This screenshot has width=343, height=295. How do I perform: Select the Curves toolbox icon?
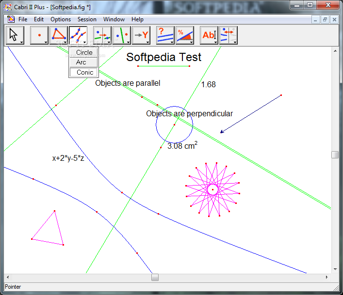(x=78, y=35)
